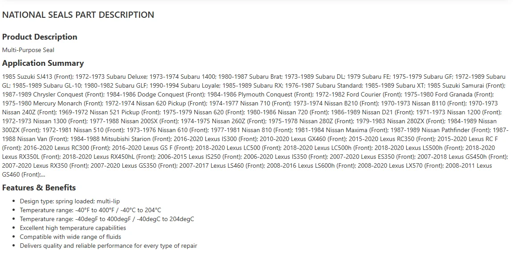This screenshot has height=258, width=515.
Task: Click the NATIONAL SEALS PART DESCRIPTION heading
Action: (x=78, y=15)
